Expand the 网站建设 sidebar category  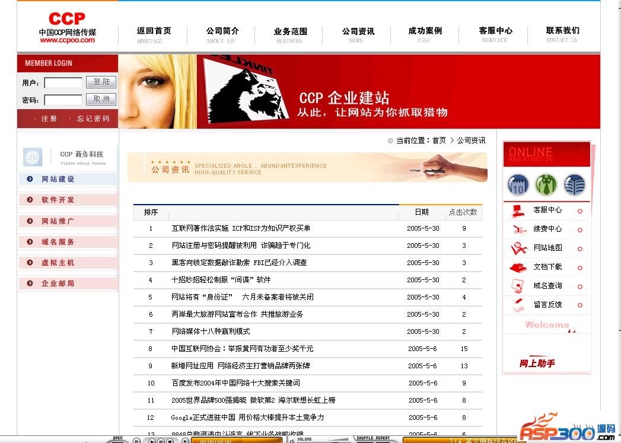click(58, 179)
